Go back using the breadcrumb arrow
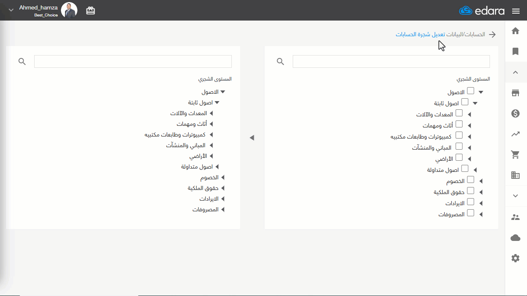Viewport: 527px width, 296px height. pyautogui.click(x=492, y=35)
